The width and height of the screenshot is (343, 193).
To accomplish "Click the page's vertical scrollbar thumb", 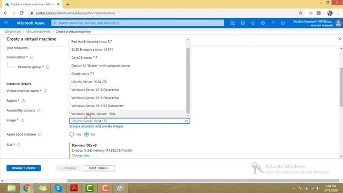I will (x=341, y=87).
